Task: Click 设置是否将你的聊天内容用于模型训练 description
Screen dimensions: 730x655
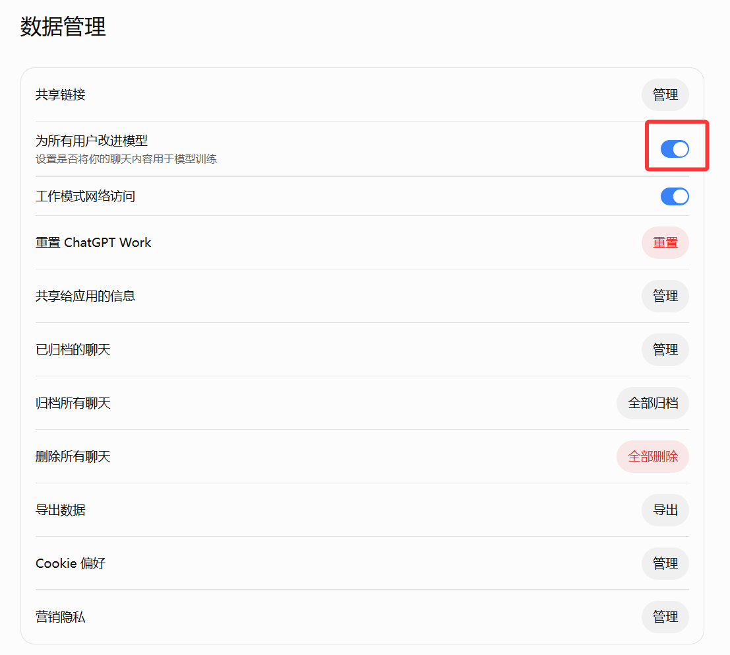Action: pyautogui.click(x=126, y=159)
